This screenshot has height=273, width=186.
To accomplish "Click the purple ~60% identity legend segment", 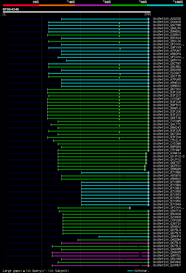I will click(x=93, y=5).
